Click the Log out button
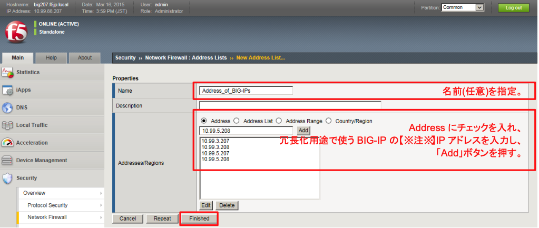The height and width of the screenshot is (228, 539). click(514, 7)
